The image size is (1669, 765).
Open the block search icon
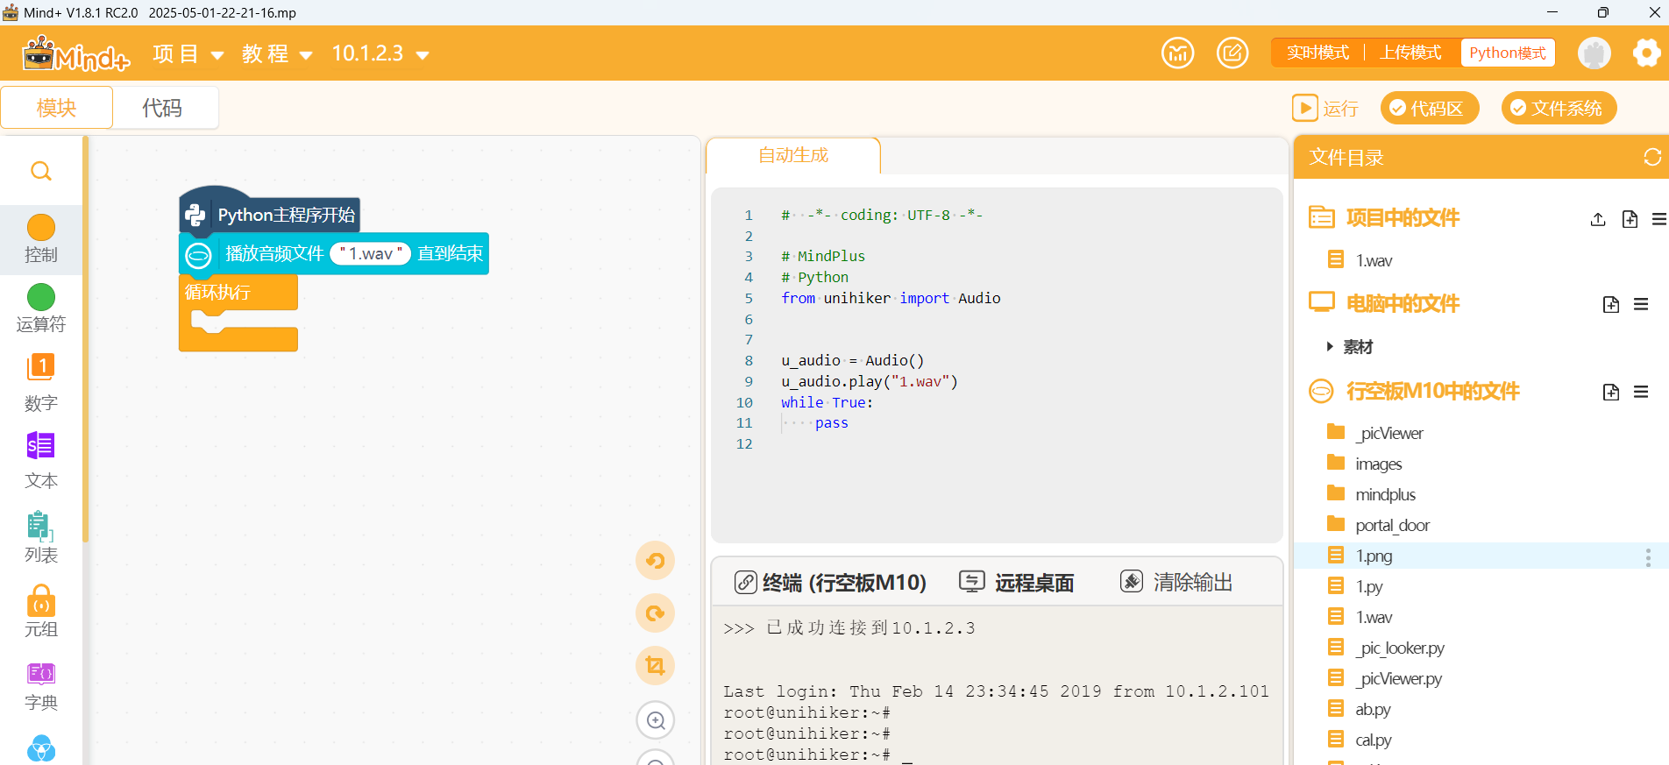tap(40, 171)
